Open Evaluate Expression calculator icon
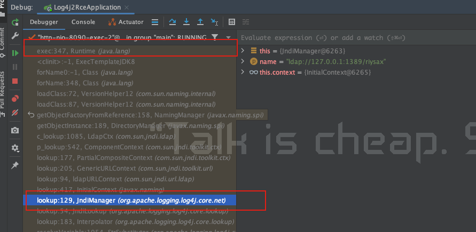476x232 pixels. pyautogui.click(x=232, y=22)
